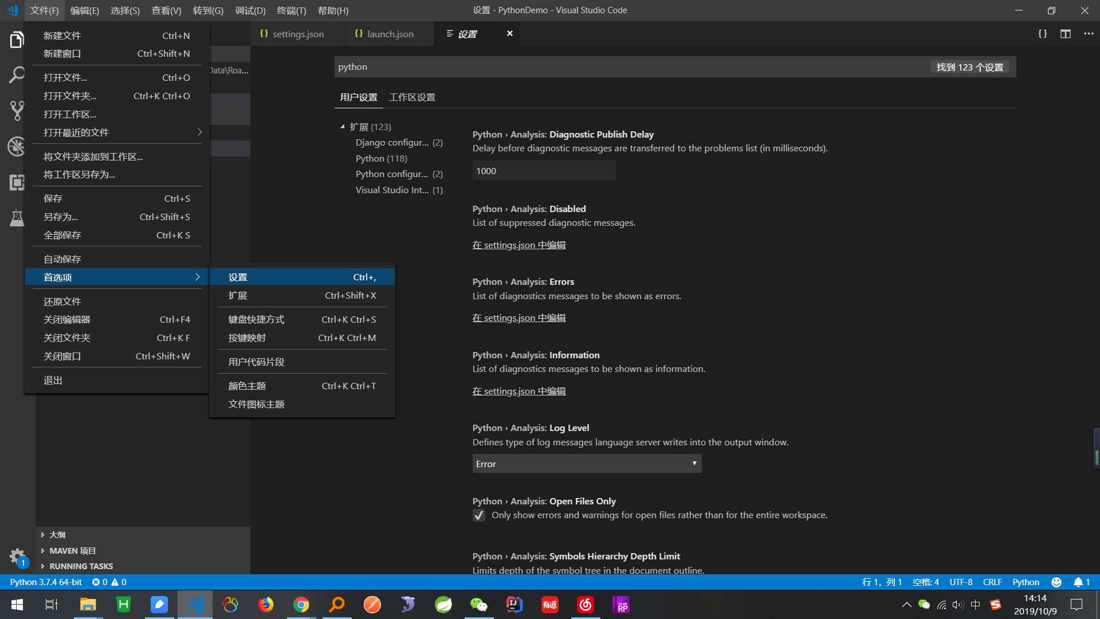The width and height of the screenshot is (1100, 619).
Task: Open Axure RP from the taskbar
Action: (621, 605)
